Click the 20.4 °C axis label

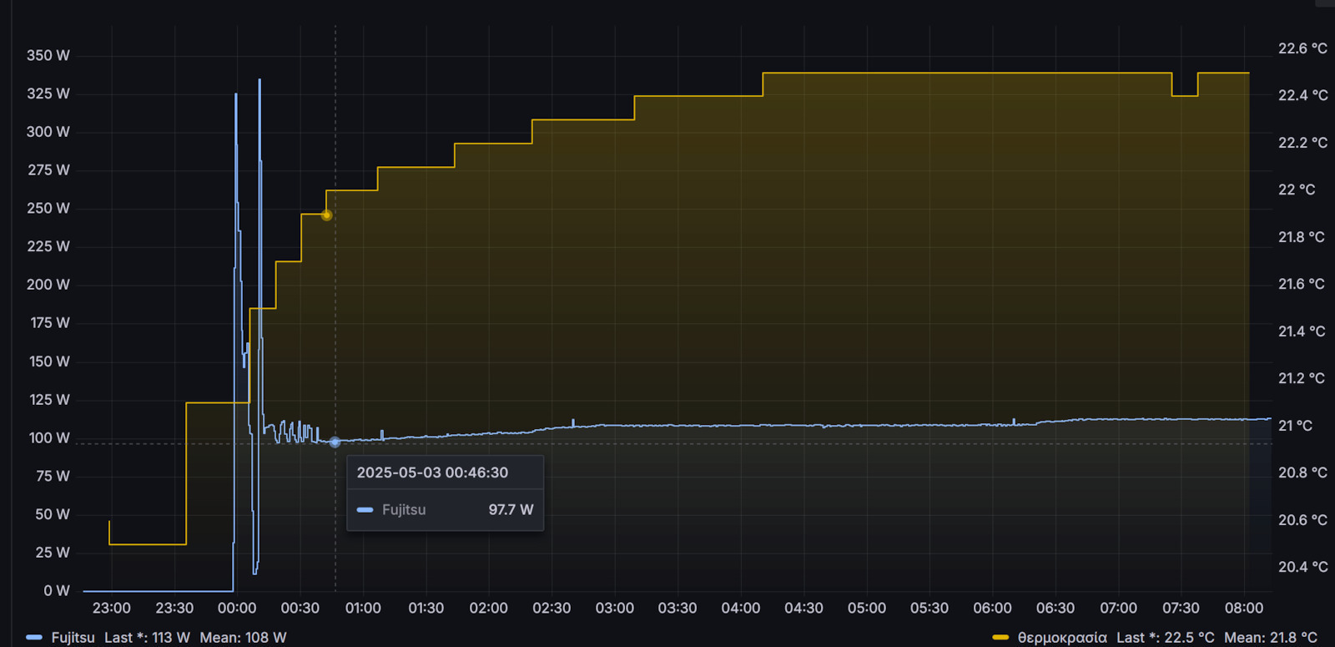click(1302, 567)
